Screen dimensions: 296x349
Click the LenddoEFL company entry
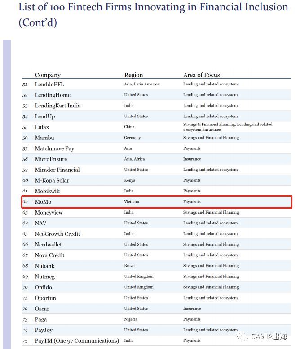point(49,84)
